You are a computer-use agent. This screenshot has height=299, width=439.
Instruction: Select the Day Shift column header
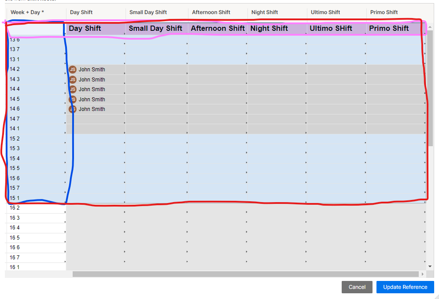coord(86,28)
